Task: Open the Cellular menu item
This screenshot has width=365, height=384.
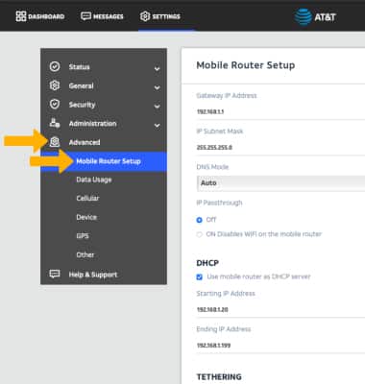Action: [87, 199]
